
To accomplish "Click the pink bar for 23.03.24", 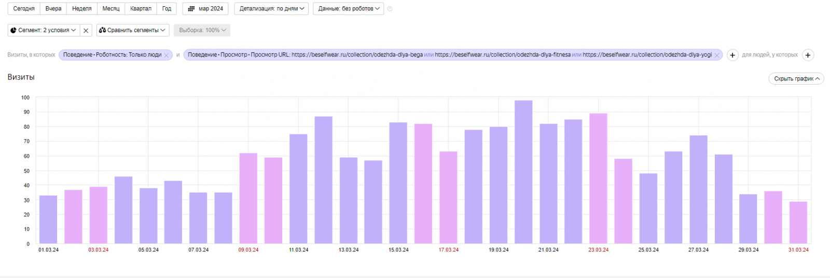I will (598, 178).
